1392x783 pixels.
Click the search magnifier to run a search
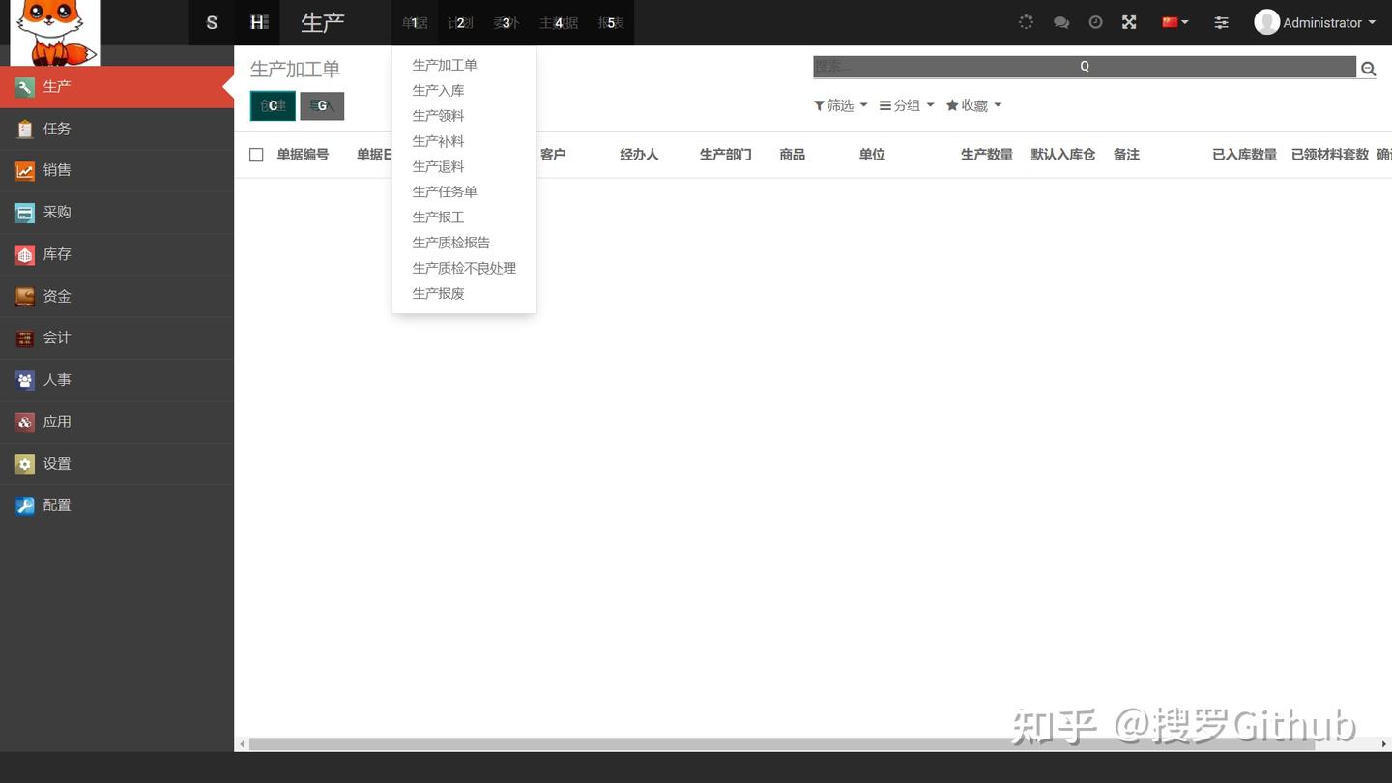(1368, 69)
